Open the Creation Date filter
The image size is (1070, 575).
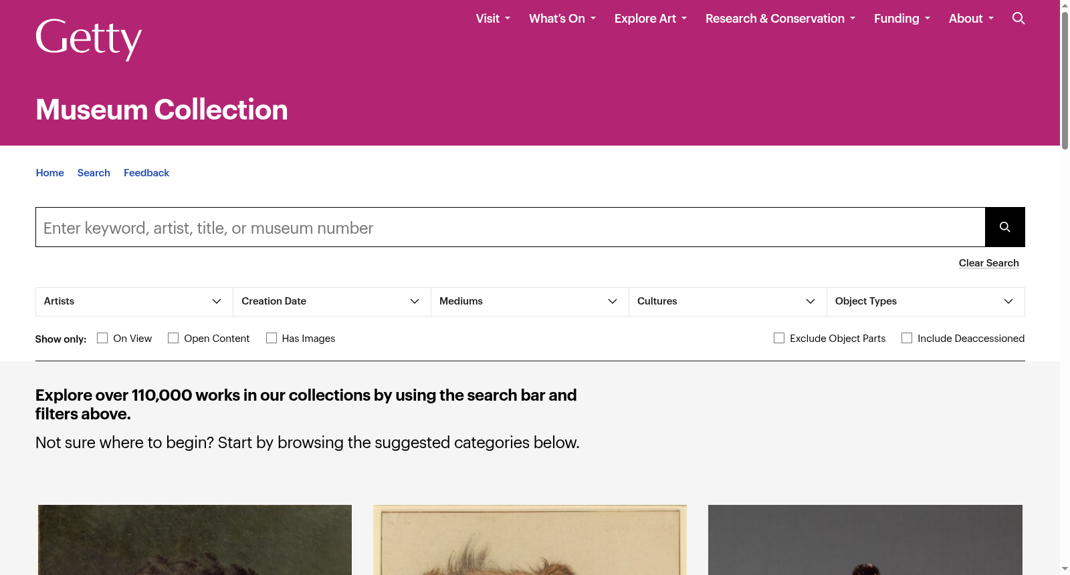coord(332,302)
